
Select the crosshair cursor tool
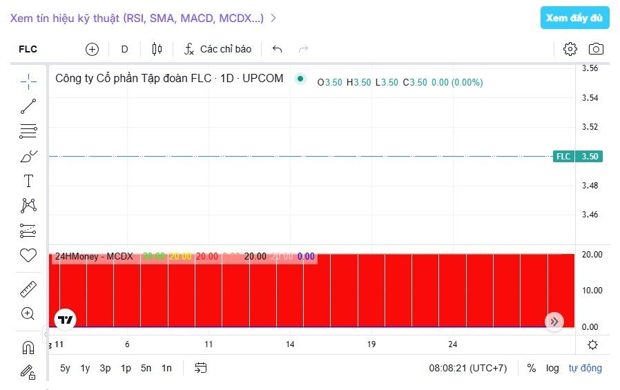coord(28,81)
